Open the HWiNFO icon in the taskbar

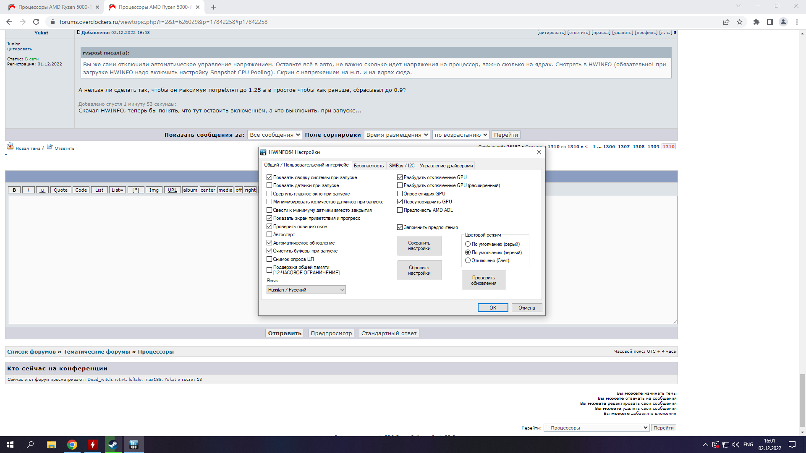pyautogui.click(x=133, y=445)
